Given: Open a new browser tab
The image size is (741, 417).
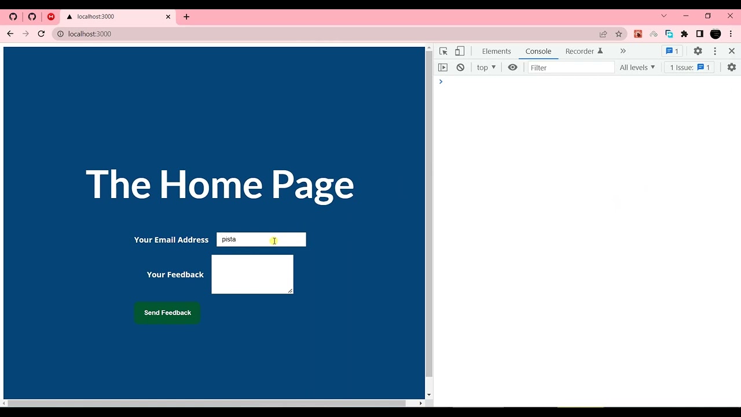Looking at the screenshot, I should (186, 17).
